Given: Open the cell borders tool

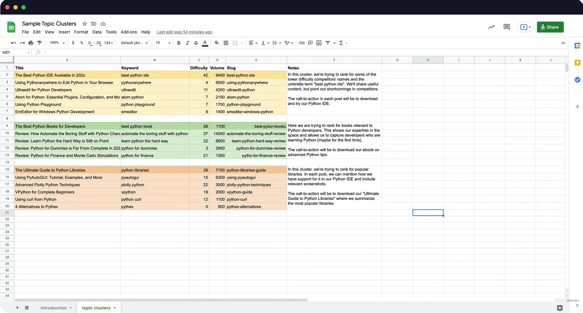Looking at the screenshot, I should tap(226, 43).
